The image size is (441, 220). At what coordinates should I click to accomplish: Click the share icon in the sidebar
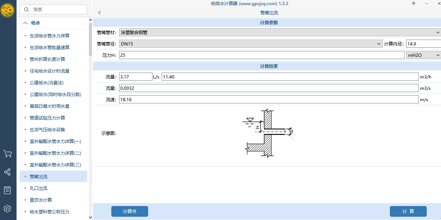[x=8, y=172]
